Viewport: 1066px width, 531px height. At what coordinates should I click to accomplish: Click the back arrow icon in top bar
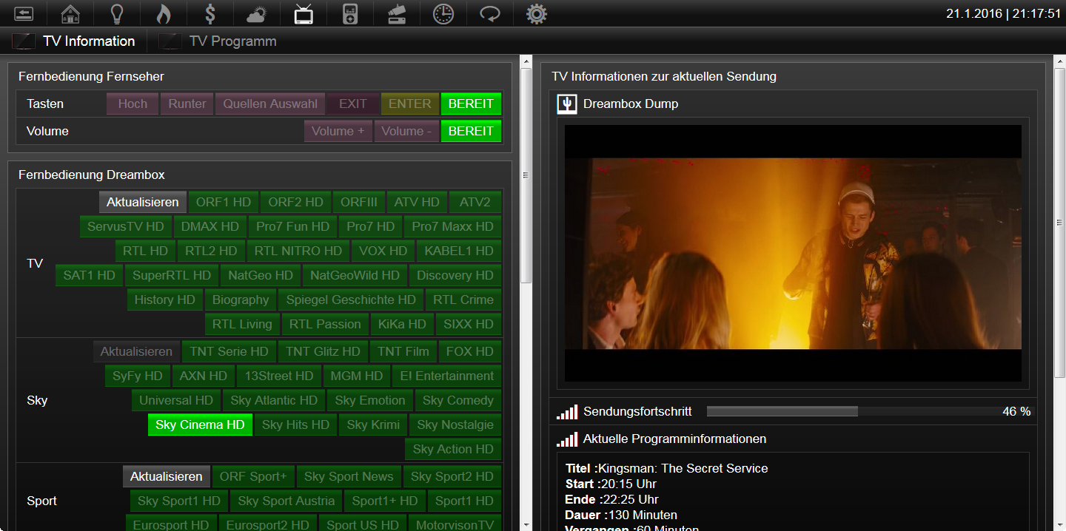[x=24, y=13]
